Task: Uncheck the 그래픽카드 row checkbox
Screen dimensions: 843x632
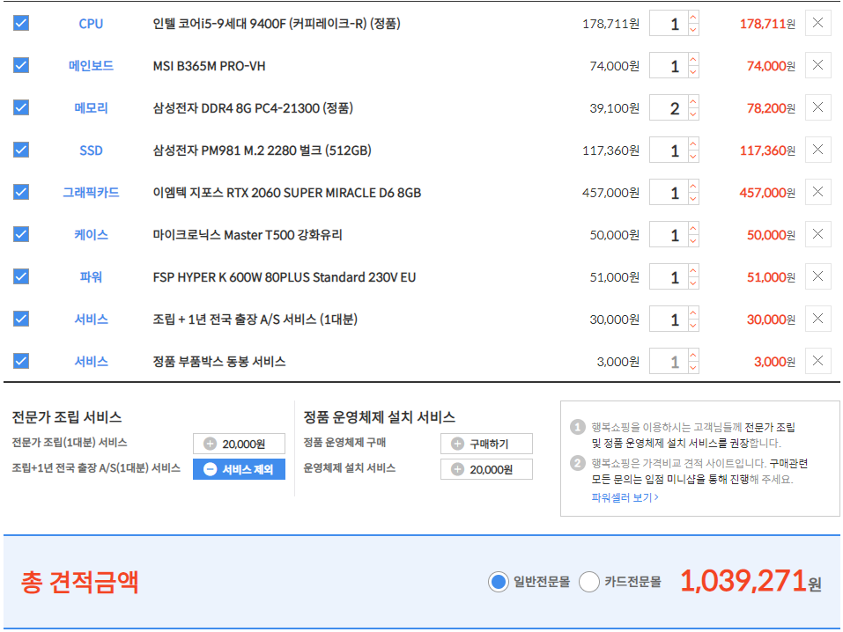Action: [x=21, y=192]
